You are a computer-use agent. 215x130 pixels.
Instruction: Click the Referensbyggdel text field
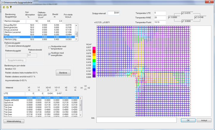16,56
